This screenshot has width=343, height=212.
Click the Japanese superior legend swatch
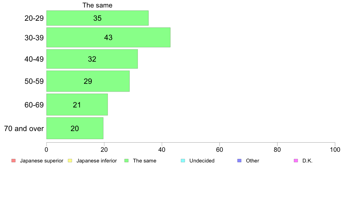coord(14,161)
